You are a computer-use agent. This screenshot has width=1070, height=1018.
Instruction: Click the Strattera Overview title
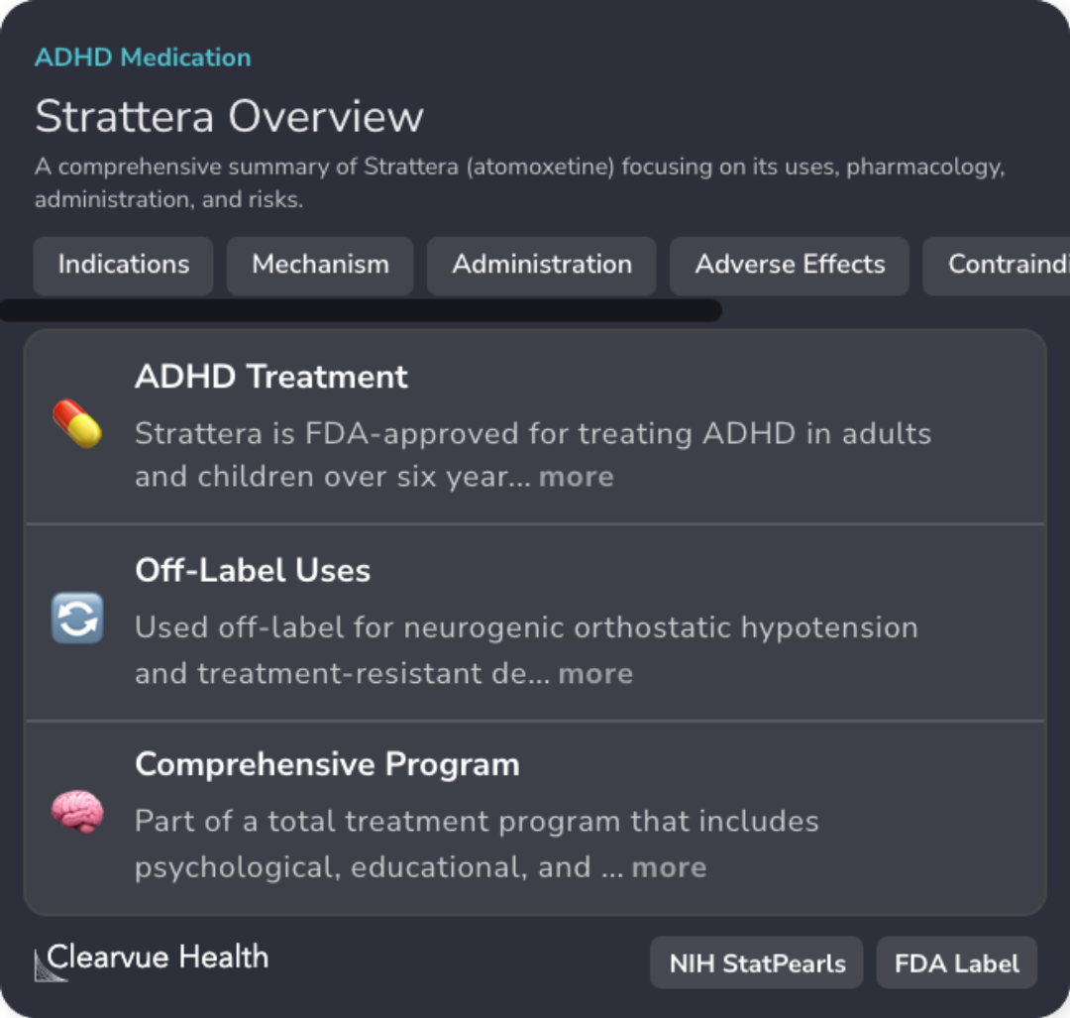(229, 116)
